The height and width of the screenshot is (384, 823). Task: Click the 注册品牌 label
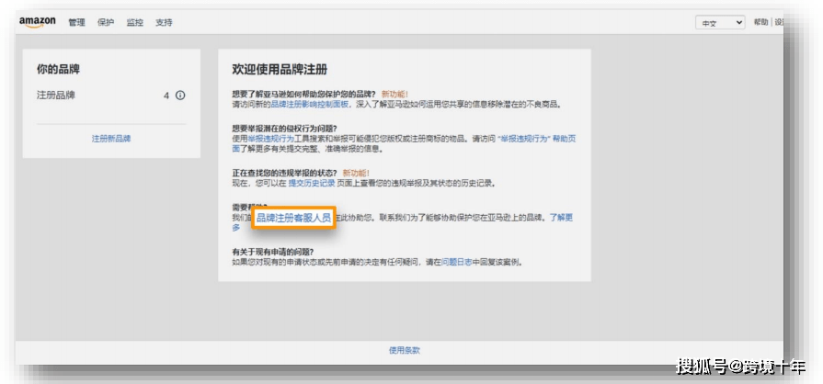click(x=56, y=96)
